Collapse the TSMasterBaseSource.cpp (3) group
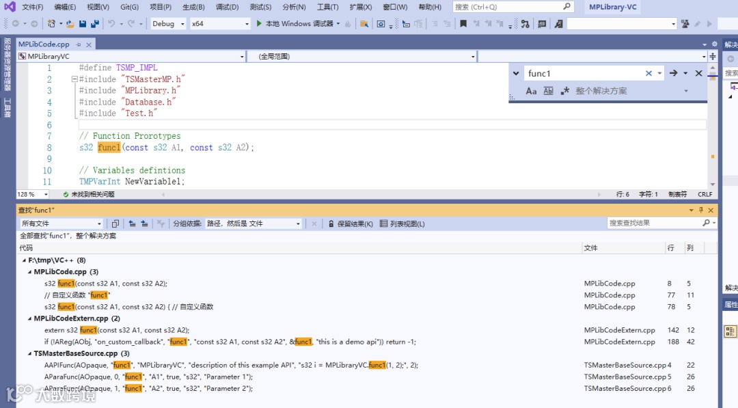738x408 pixels. pos(29,353)
